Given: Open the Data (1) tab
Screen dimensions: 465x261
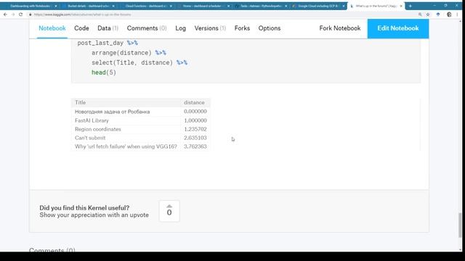Looking at the screenshot, I should 108,28.
